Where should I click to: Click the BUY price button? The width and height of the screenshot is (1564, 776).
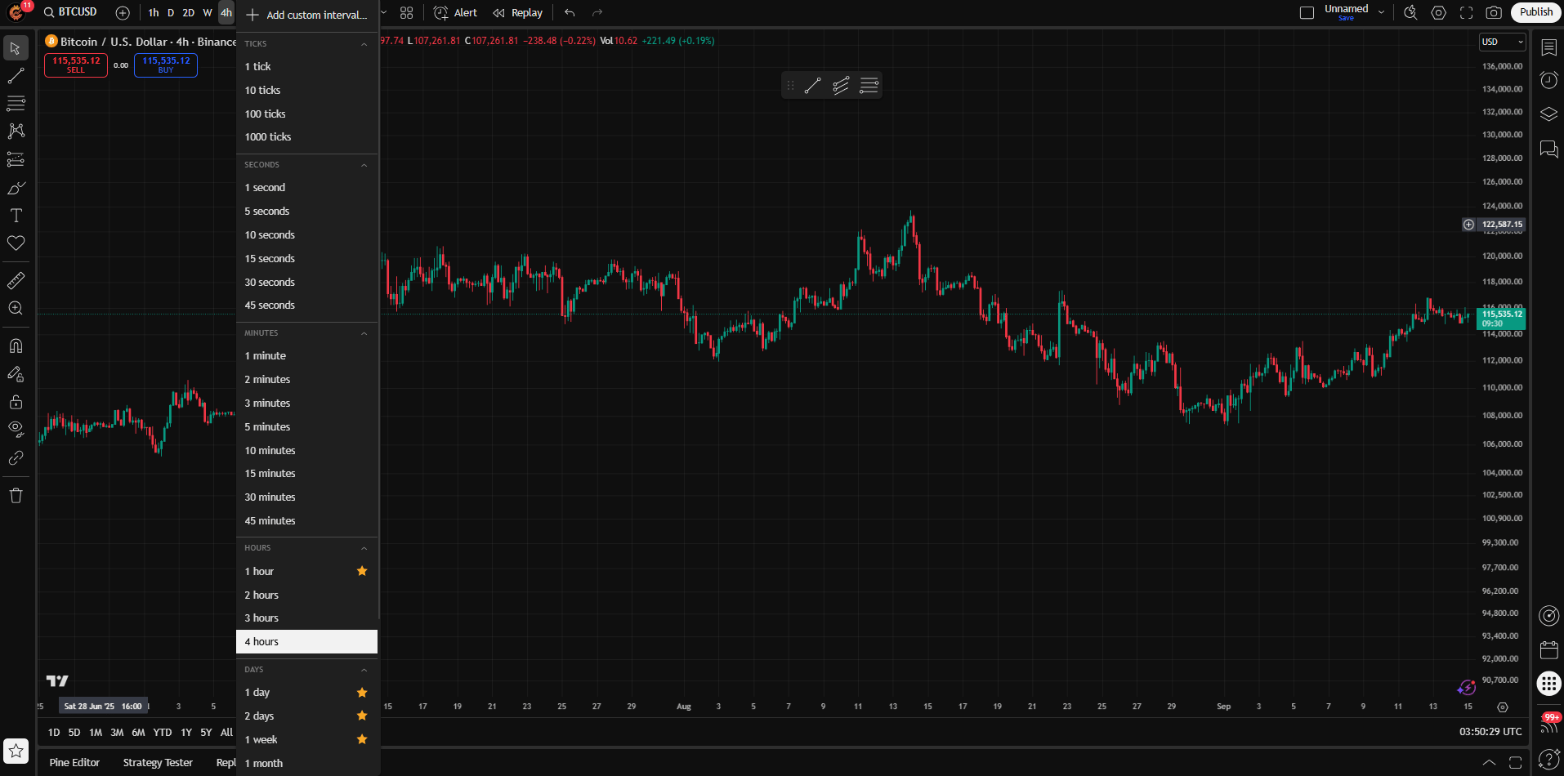click(x=166, y=65)
